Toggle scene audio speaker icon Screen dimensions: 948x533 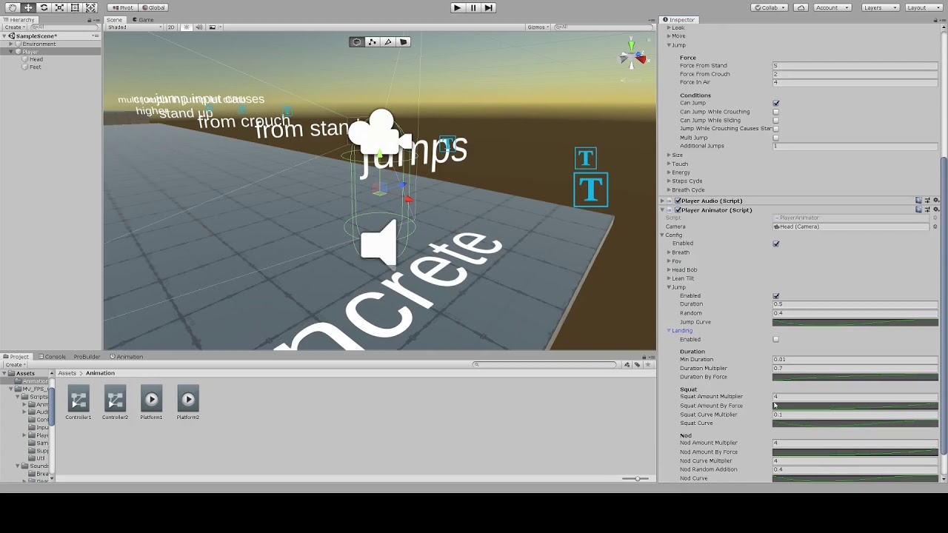point(198,27)
